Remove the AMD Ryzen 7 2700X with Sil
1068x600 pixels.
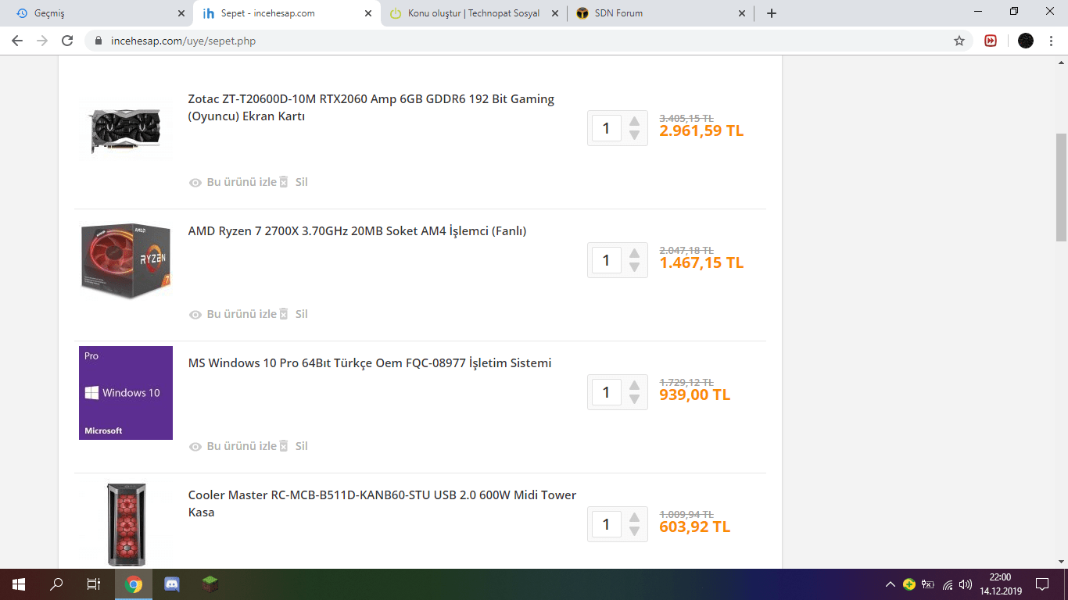click(x=294, y=314)
